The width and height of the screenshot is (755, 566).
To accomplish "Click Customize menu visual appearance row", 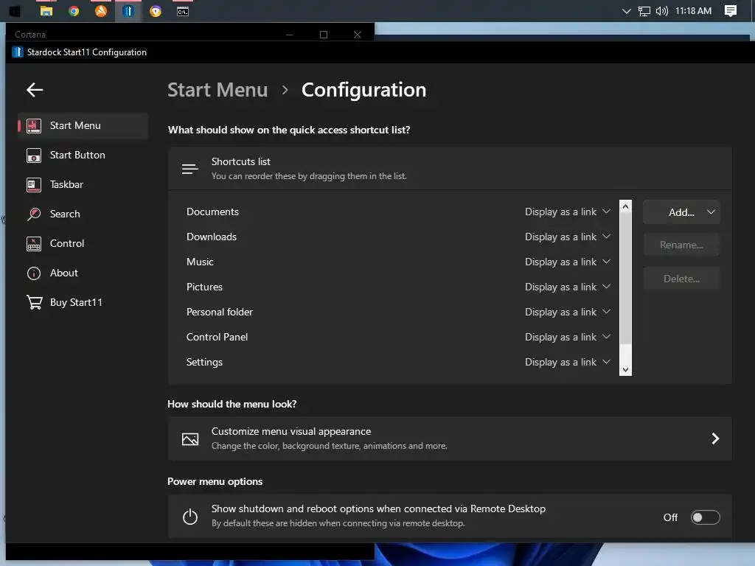I will [x=450, y=439].
